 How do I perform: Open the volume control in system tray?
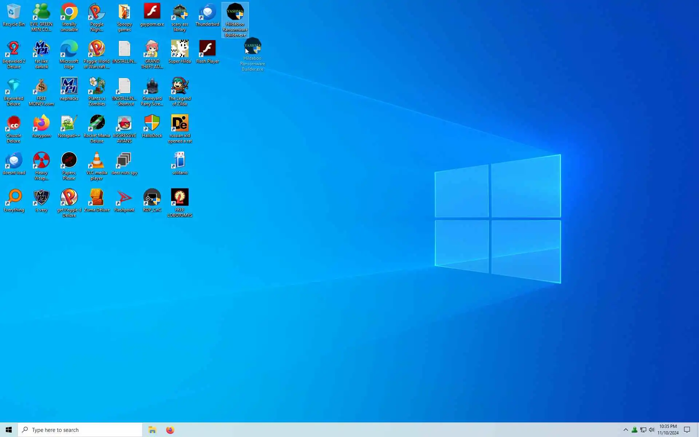coord(652,430)
